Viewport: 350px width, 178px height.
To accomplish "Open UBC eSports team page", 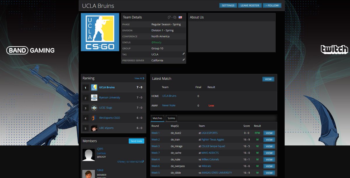I will coord(106,128).
